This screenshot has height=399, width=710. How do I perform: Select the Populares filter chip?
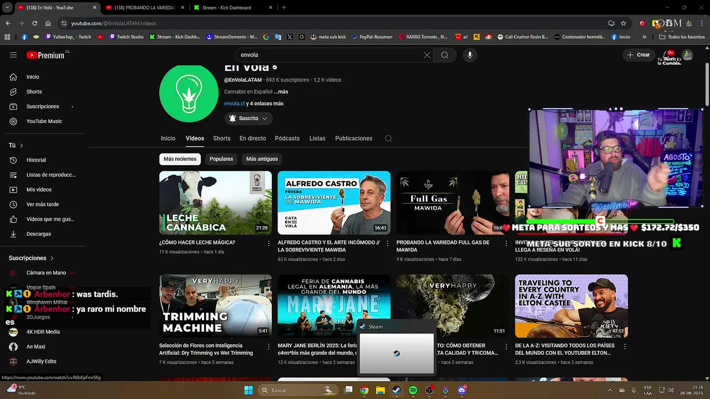click(x=221, y=159)
